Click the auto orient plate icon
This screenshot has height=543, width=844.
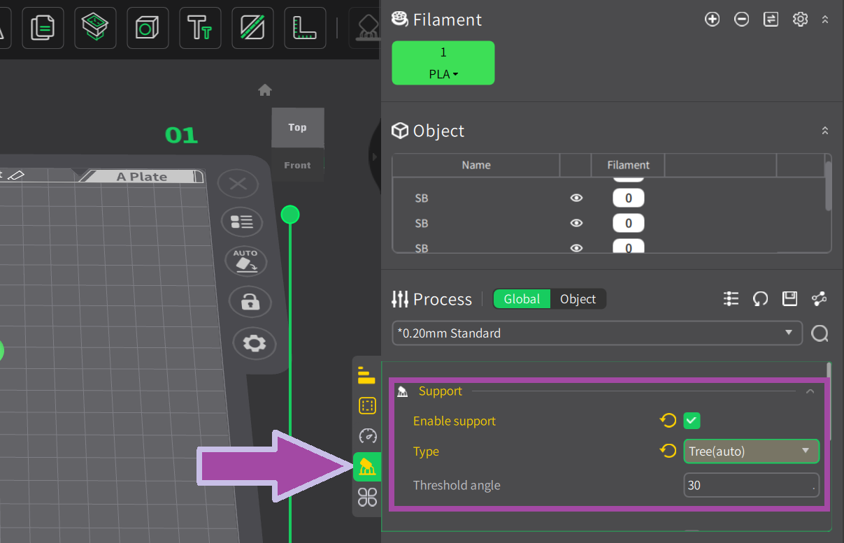coord(245,261)
